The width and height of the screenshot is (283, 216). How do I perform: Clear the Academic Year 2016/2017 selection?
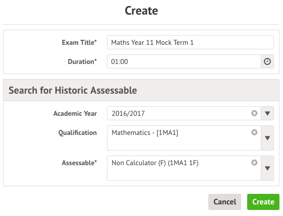pos(254,113)
